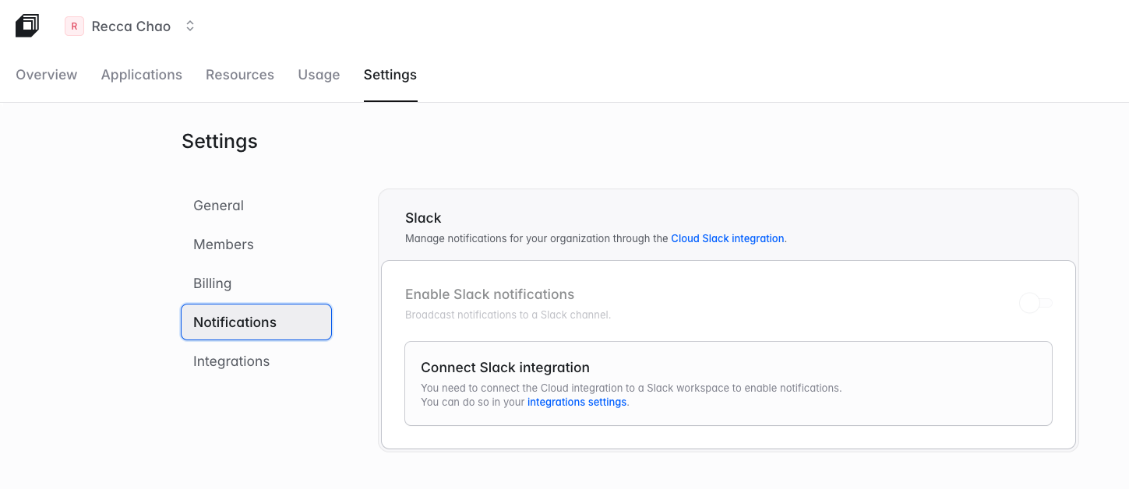Open the Usage tab
The image size is (1129, 489).
pos(319,75)
